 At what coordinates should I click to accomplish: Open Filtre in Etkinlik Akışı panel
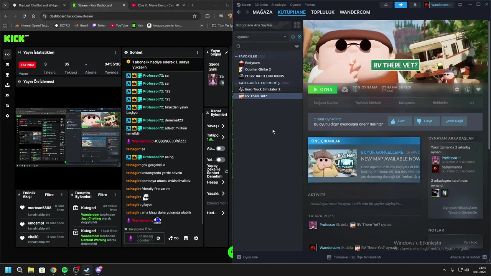click(x=49, y=195)
